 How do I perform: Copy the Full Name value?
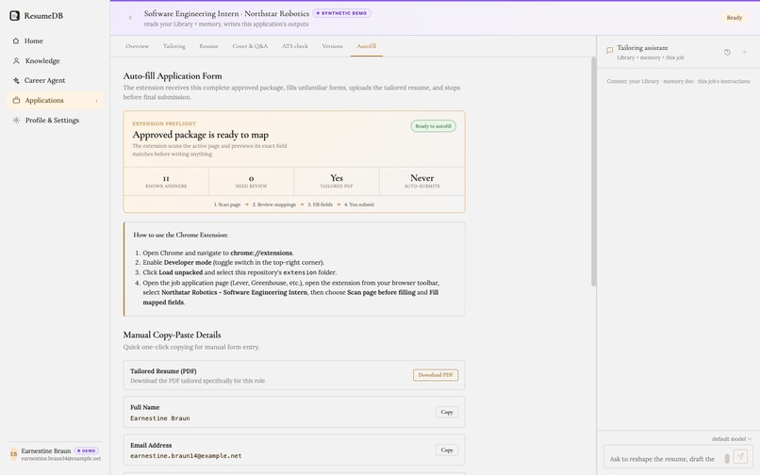point(446,412)
